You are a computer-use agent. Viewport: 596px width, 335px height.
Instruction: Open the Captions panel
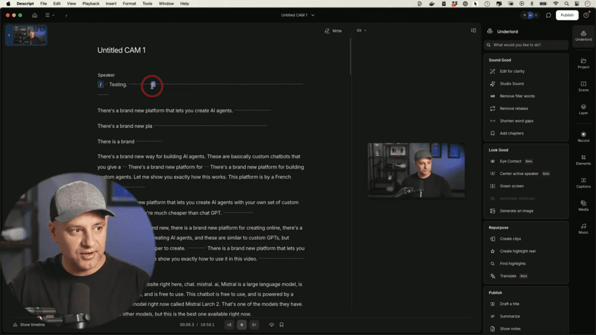pos(583,183)
